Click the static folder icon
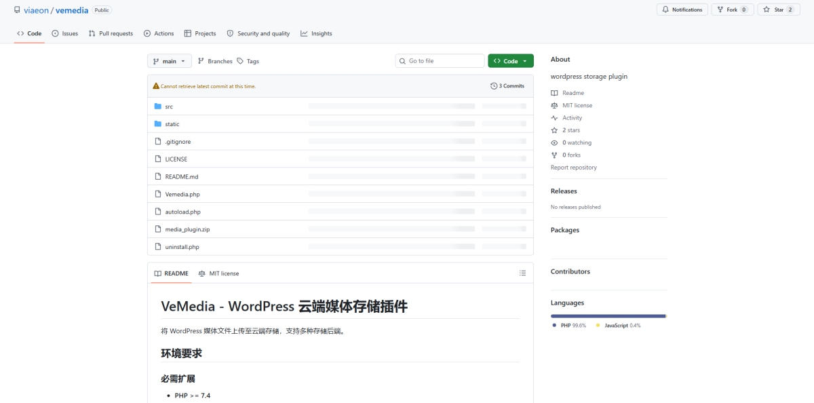Screen dimensions: 814x403 158,124
